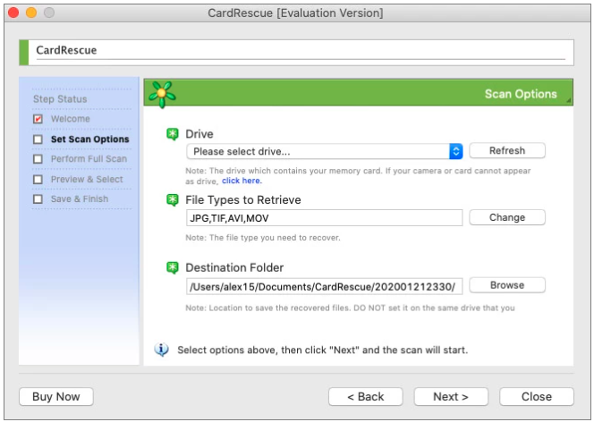
Task: Click the Change file types button
Action: click(507, 217)
